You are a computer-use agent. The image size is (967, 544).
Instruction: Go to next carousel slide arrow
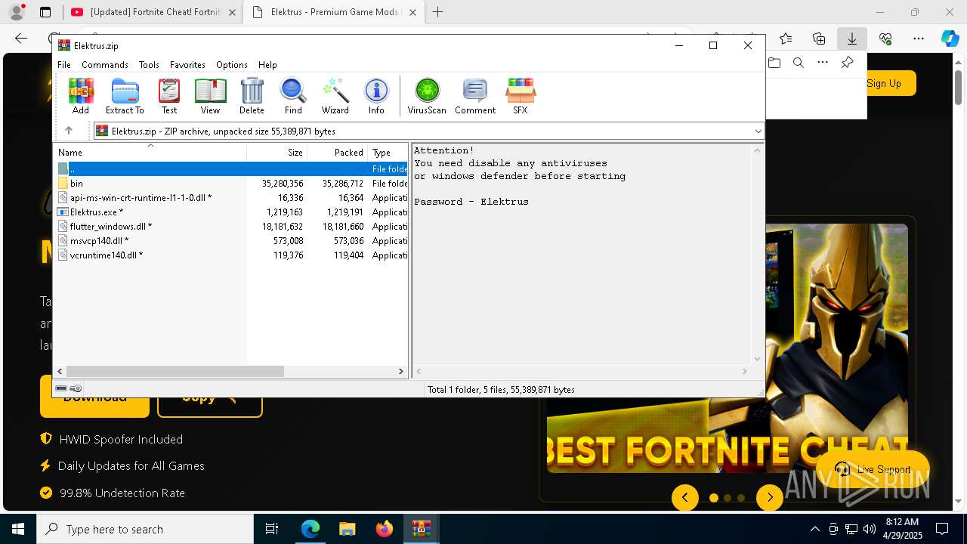770,497
